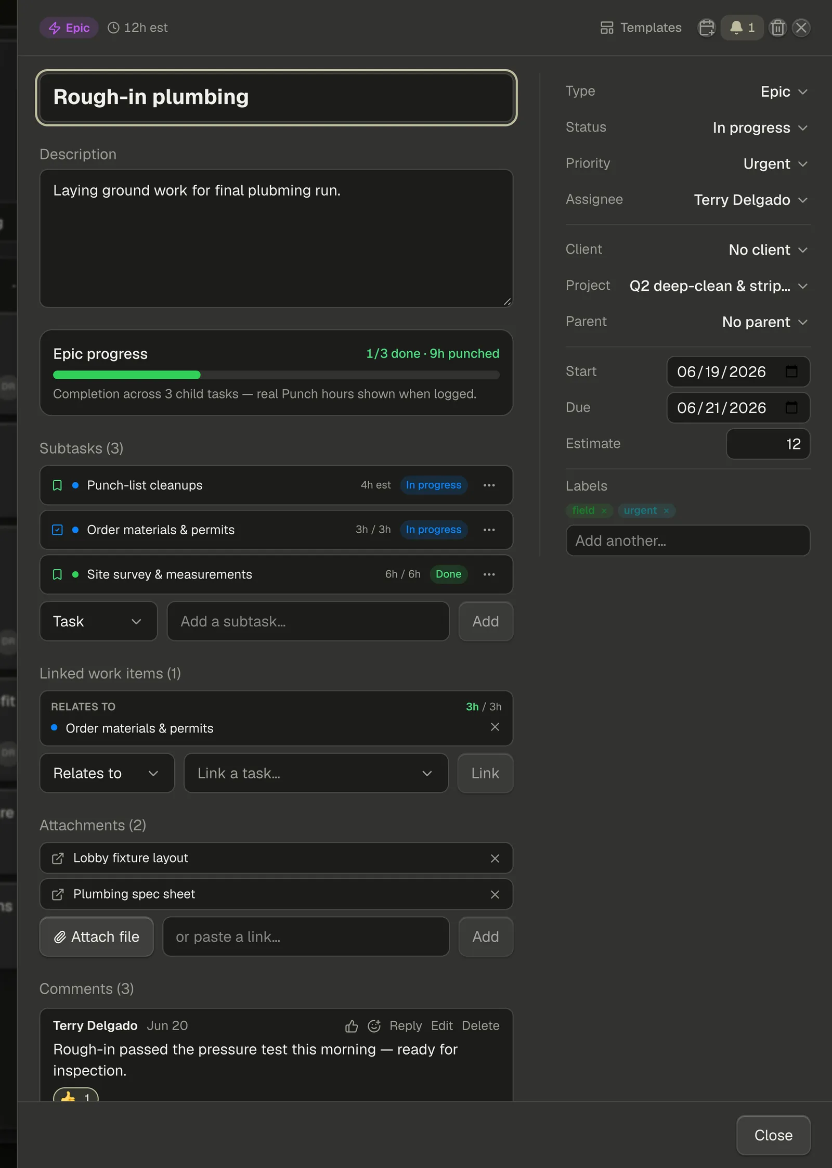This screenshot has height=1168, width=832.
Task: Open the notifications bell showing 1
Action: [x=742, y=28]
